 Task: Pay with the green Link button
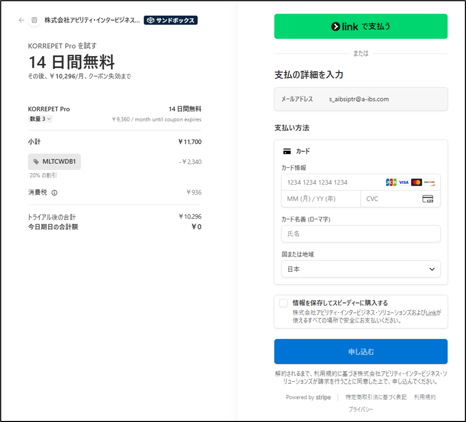click(x=361, y=26)
